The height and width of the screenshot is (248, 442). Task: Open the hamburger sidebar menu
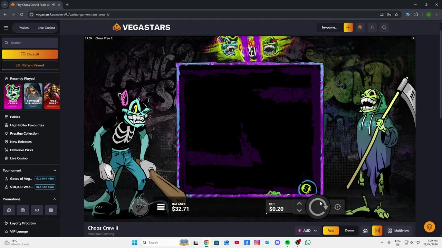tap(6, 28)
